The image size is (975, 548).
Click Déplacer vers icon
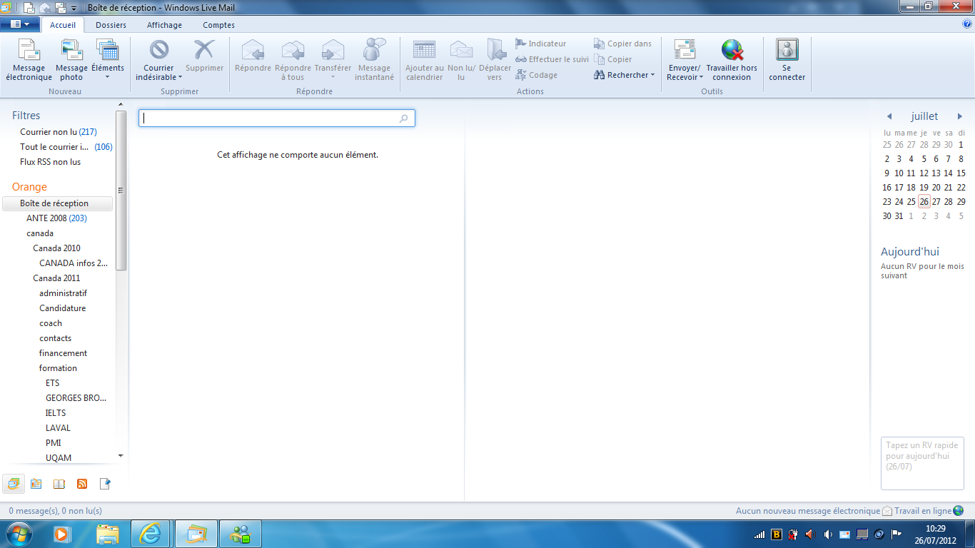pos(495,50)
